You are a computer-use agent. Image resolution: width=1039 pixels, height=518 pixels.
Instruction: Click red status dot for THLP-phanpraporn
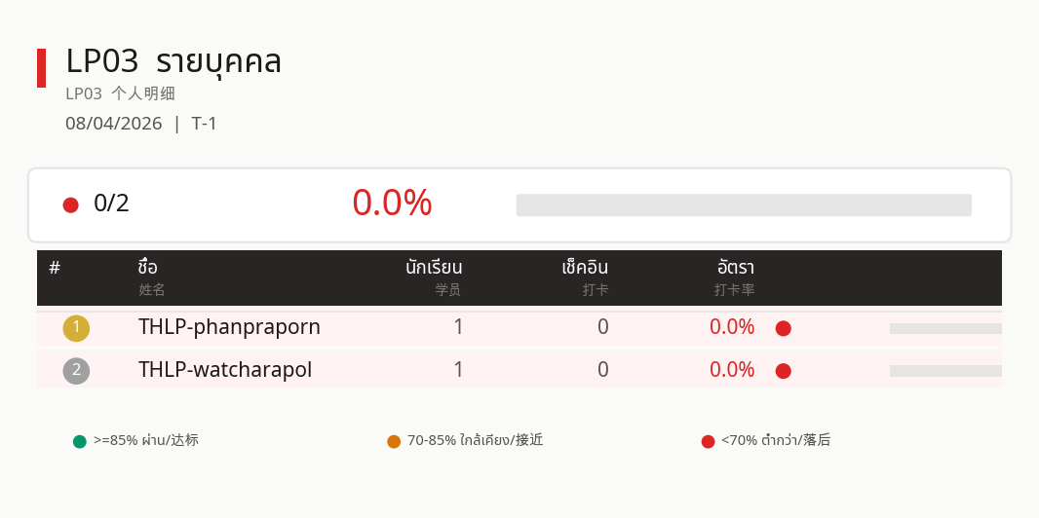[x=783, y=328]
